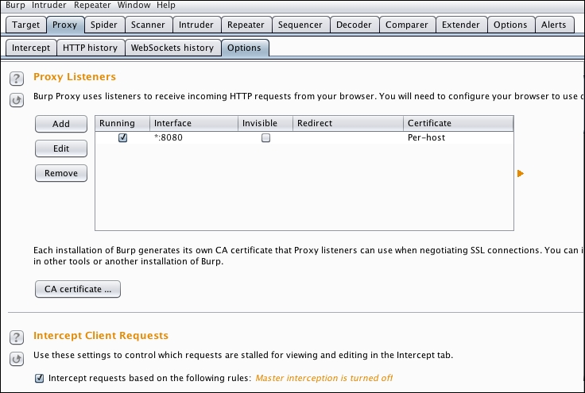Open the Window menu

(134, 5)
